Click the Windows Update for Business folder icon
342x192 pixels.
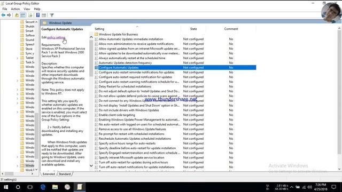coord(96,34)
